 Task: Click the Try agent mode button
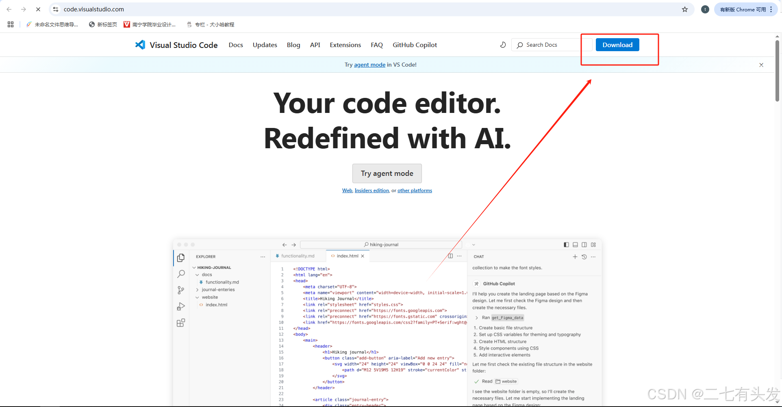(387, 173)
